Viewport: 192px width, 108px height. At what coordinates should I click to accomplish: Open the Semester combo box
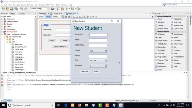[x=98, y=66]
